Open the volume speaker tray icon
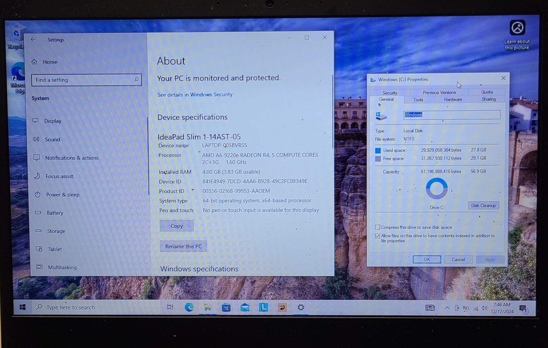The image size is (548, 348). pyautogui.click(x=484, y=308)
